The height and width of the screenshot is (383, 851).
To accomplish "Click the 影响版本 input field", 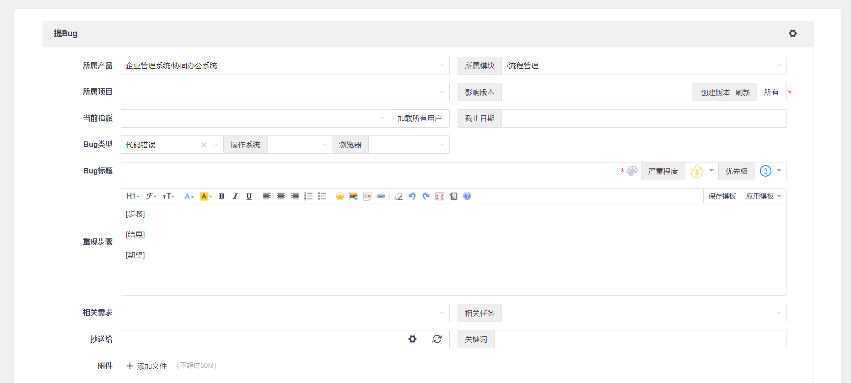I will click(x=597, y=92).
